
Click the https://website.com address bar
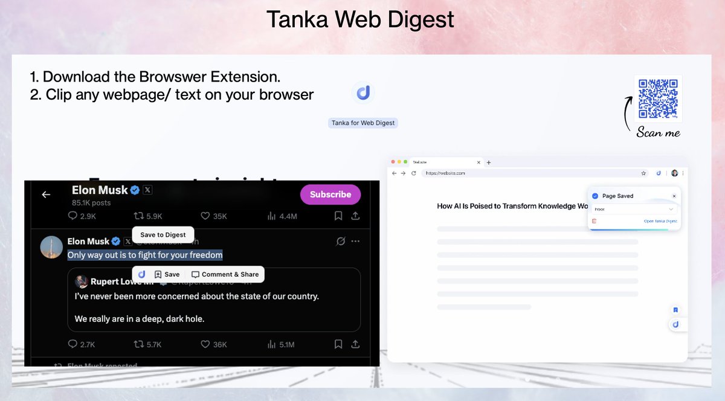click(x=535, y=173)
